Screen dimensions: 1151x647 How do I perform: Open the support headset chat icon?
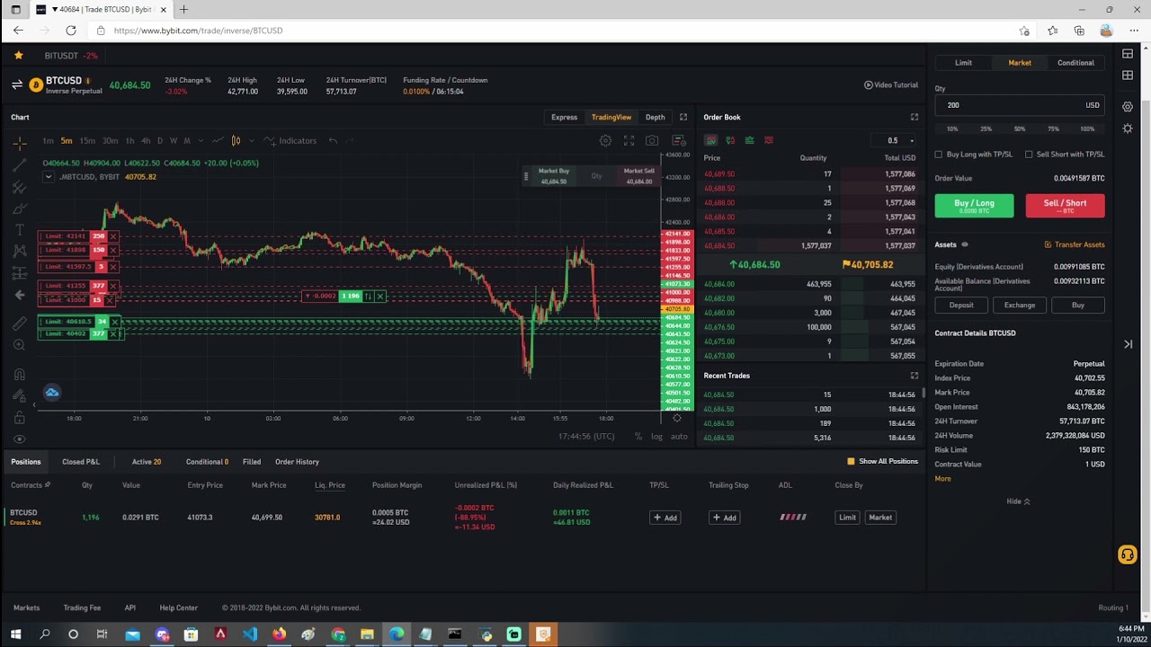(1127, 555)
